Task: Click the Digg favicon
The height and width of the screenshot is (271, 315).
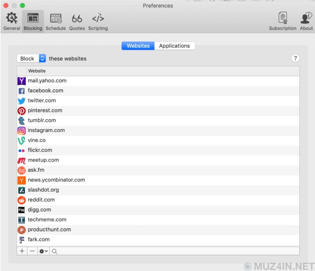Action: [21, 210]
